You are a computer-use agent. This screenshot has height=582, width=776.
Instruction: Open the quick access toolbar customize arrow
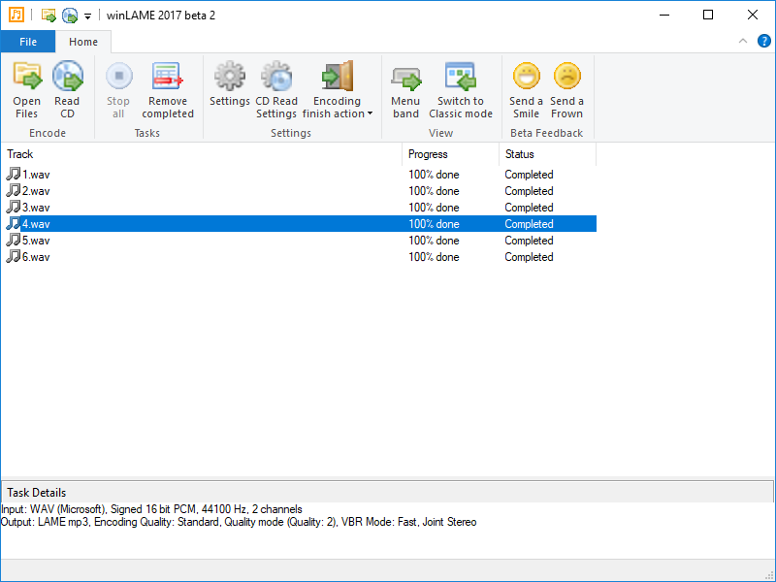coord(87,16)
